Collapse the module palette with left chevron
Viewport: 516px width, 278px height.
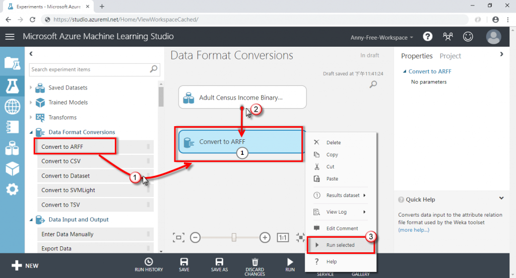coord(31,53)
